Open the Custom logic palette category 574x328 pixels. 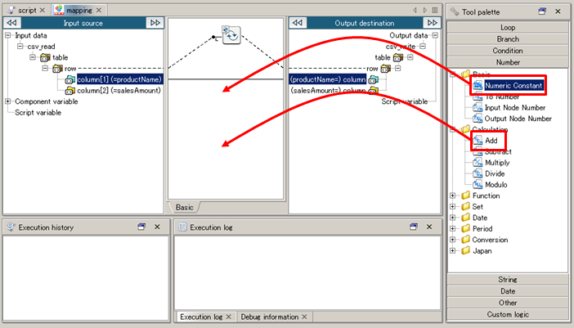(508, 314)
